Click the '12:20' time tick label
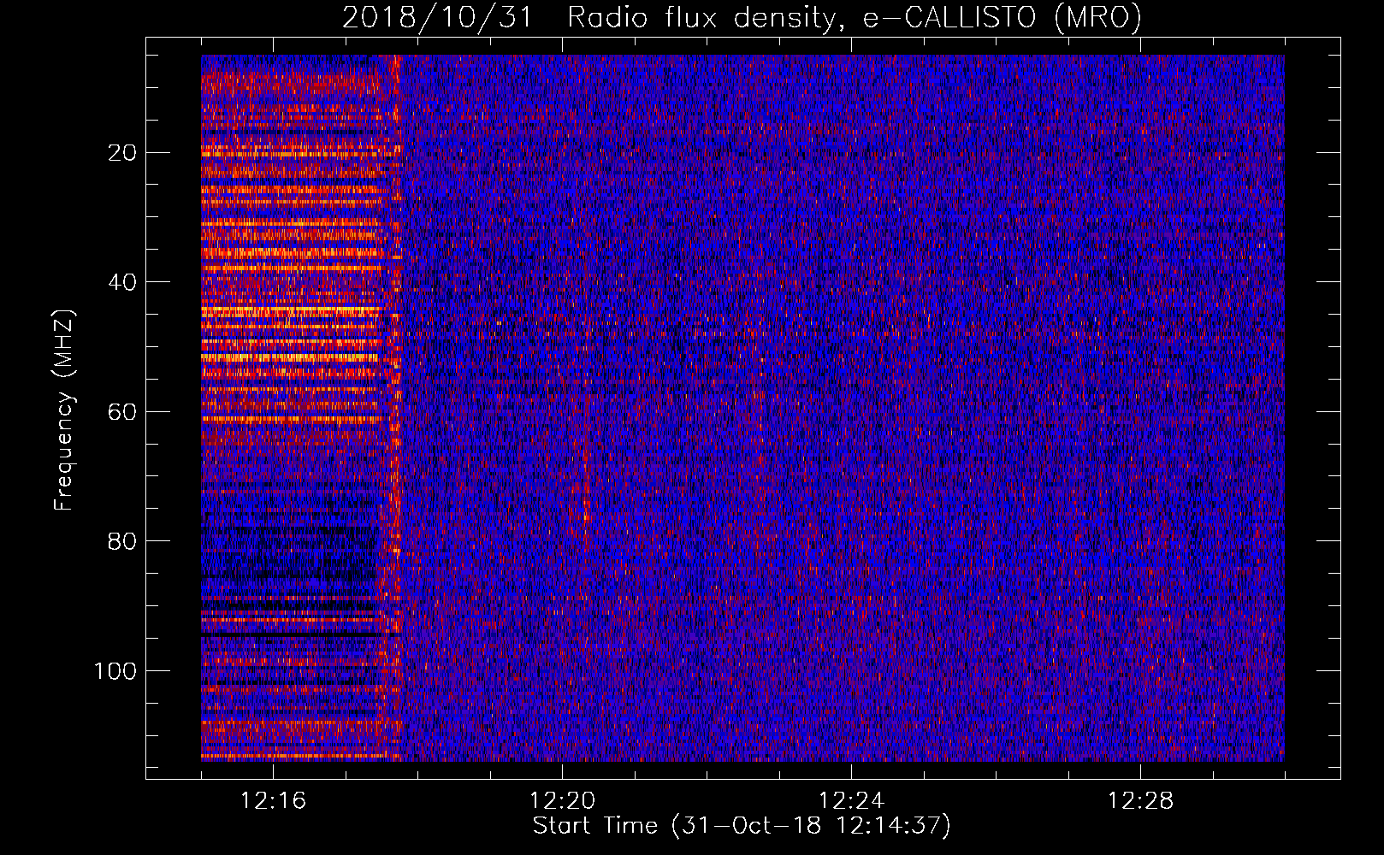Image resolution: width=1384 pixels, height=855 pixels. 562,801
